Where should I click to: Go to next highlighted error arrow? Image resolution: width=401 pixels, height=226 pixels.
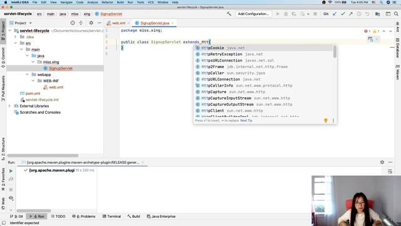coord(390,31)
